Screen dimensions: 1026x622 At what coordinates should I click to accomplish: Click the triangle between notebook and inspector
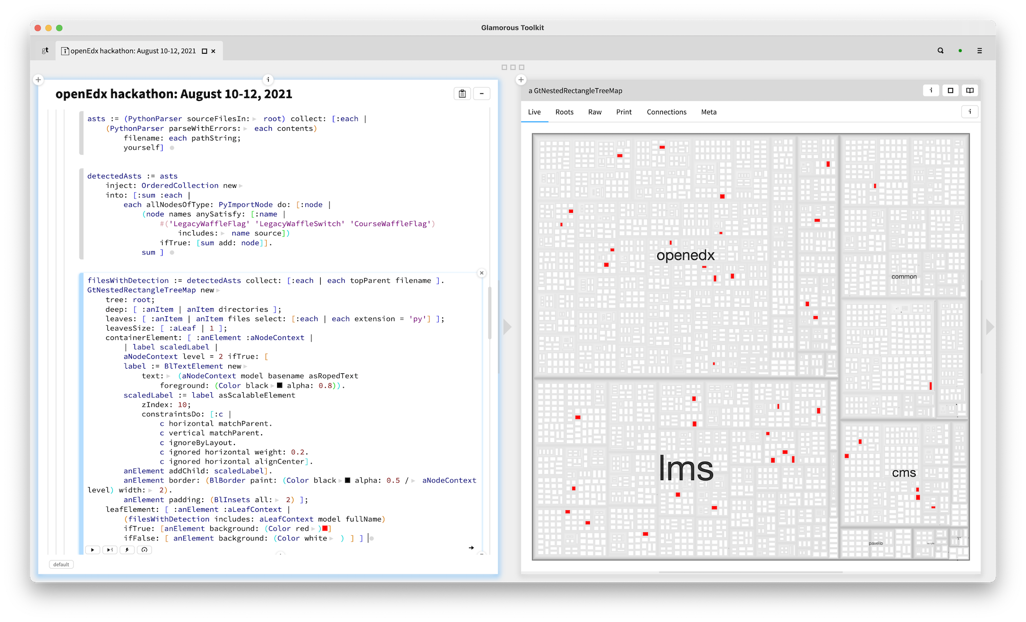tap(507, 327)
